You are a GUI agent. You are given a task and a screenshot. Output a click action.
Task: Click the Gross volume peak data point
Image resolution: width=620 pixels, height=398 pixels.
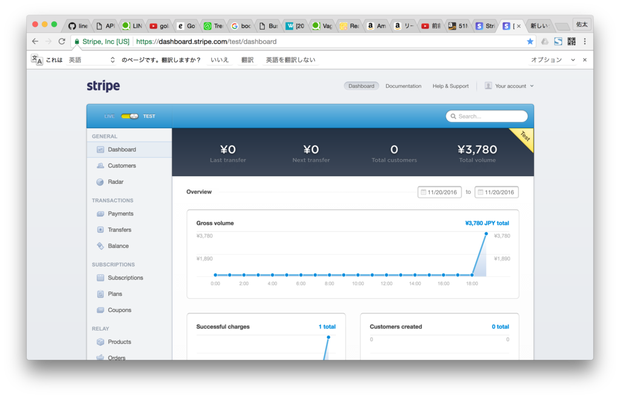[486, 233]
